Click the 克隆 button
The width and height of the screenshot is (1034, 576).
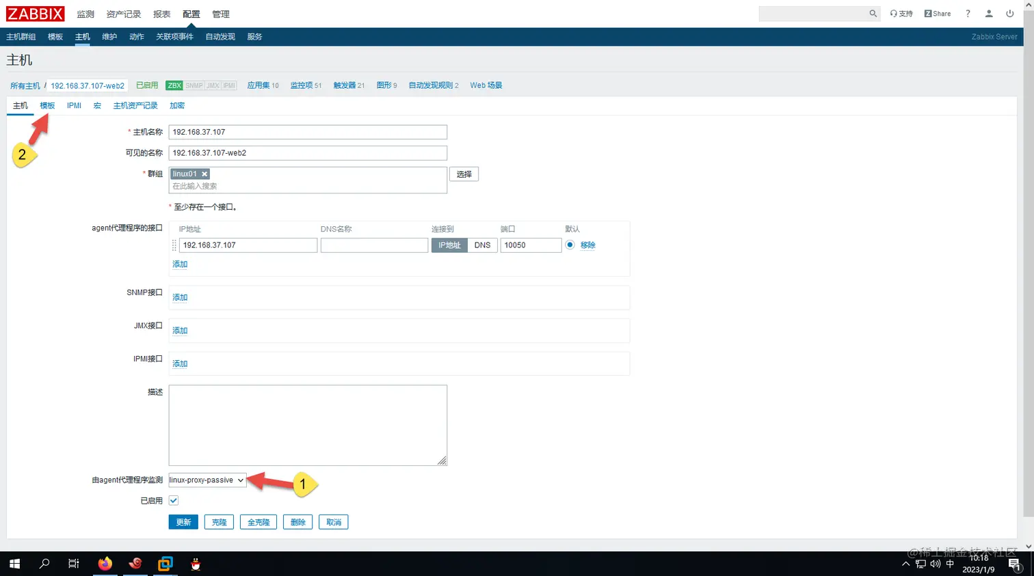(219, 522)
